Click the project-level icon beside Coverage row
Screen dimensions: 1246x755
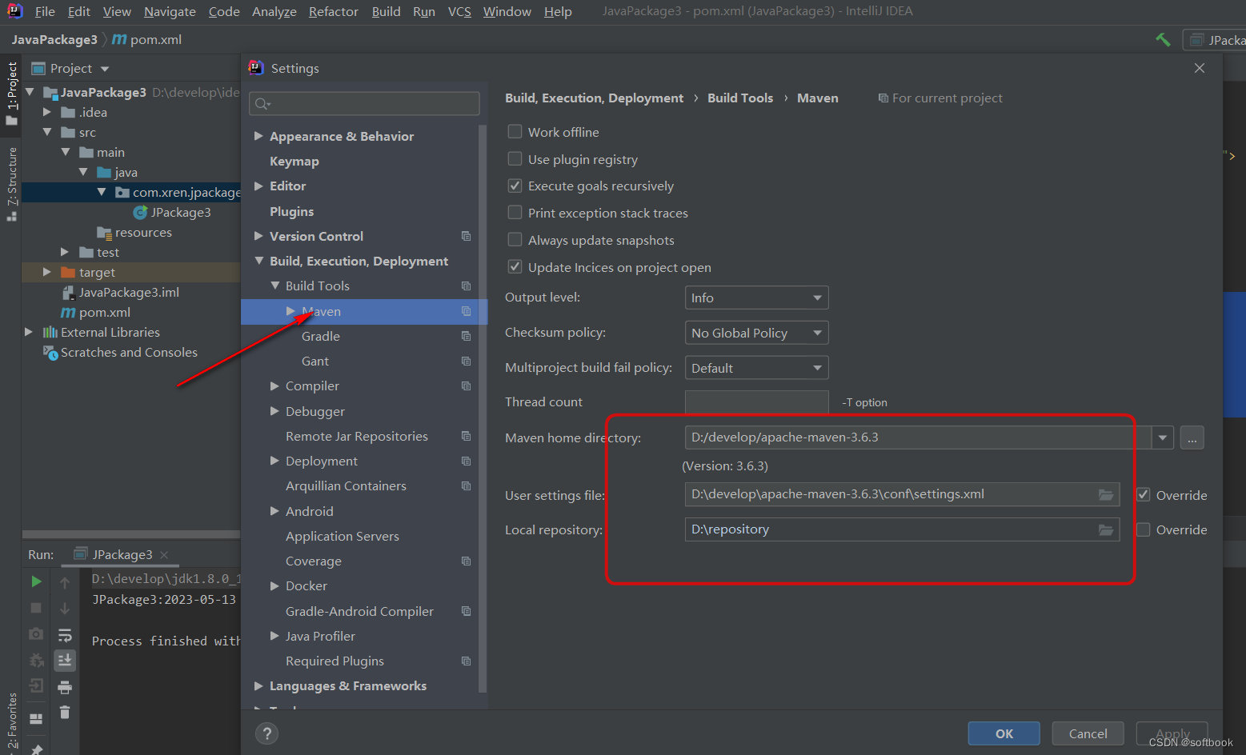coord(466,561)
